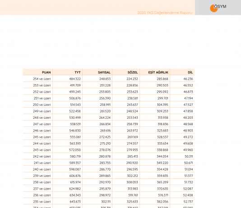Select the '248 ve üzeri' row label

tap(42, 118)
